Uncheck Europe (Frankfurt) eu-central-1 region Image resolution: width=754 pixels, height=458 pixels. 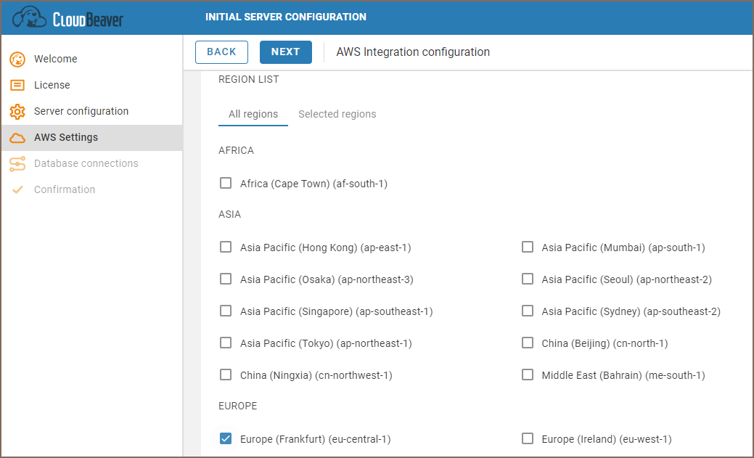(226, 438)
